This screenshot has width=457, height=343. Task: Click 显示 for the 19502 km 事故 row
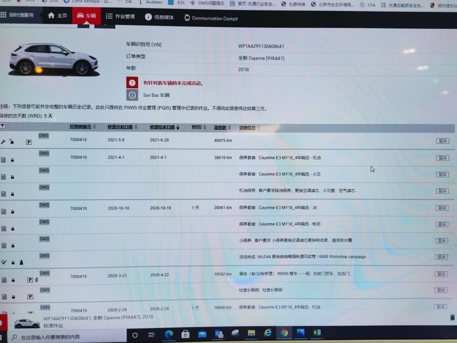point(441,274)
